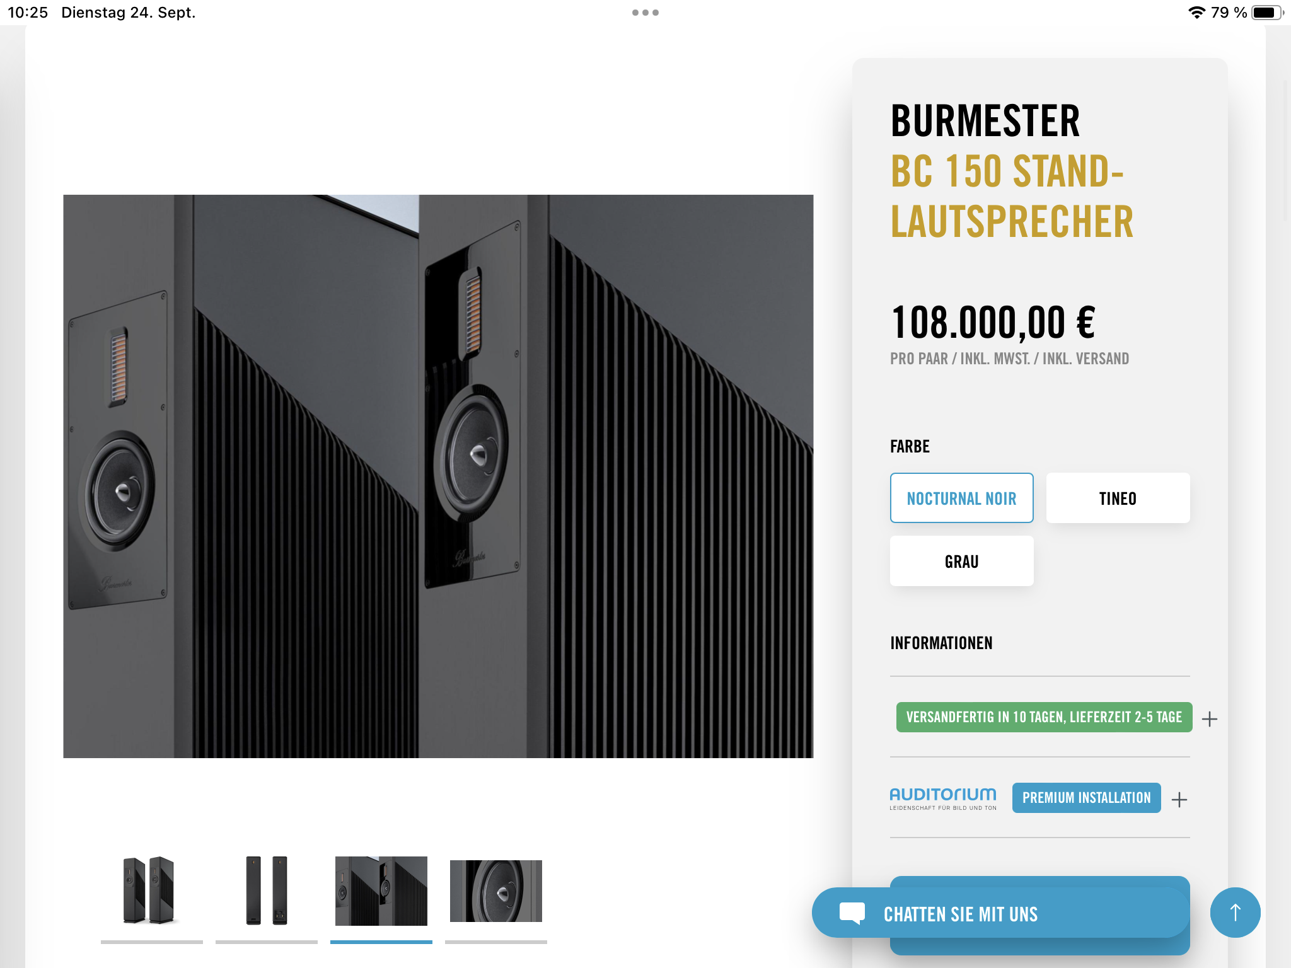Tap the three-dot multitasking menu at top

[x=645, y=13]
